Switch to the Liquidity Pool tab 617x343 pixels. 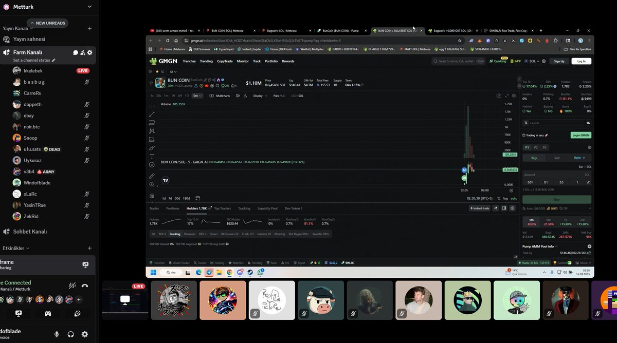[267, 208]
